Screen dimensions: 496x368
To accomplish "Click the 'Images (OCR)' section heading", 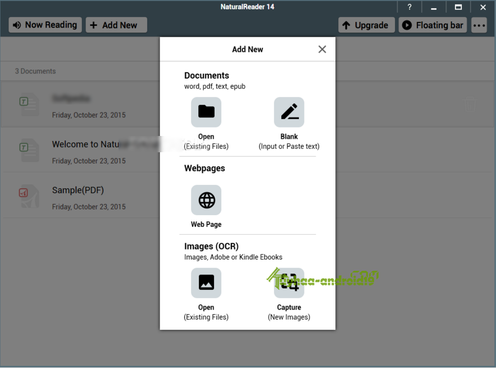I will 211,246.
